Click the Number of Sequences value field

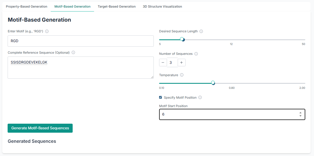pos(172,62)
